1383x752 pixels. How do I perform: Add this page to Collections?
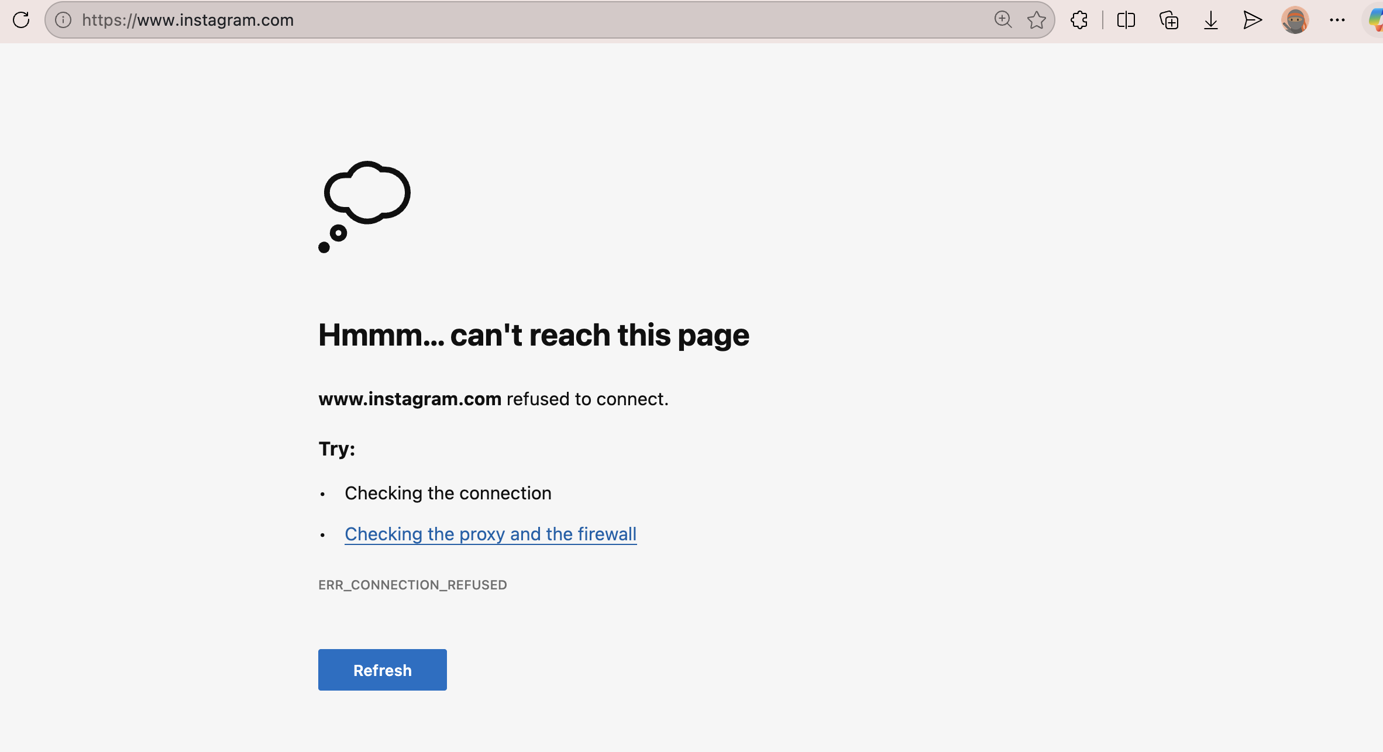coord(1168,20)
